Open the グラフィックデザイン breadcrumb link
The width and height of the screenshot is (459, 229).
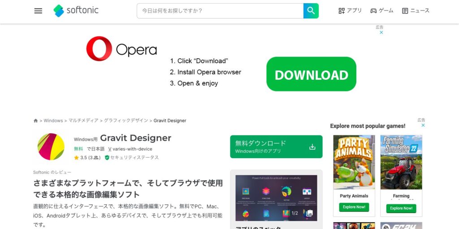126,121
